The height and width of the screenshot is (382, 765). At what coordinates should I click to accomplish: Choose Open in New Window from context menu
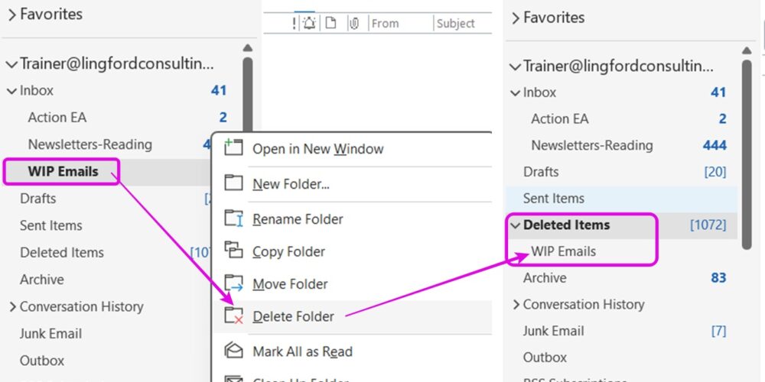pos(318,149)
